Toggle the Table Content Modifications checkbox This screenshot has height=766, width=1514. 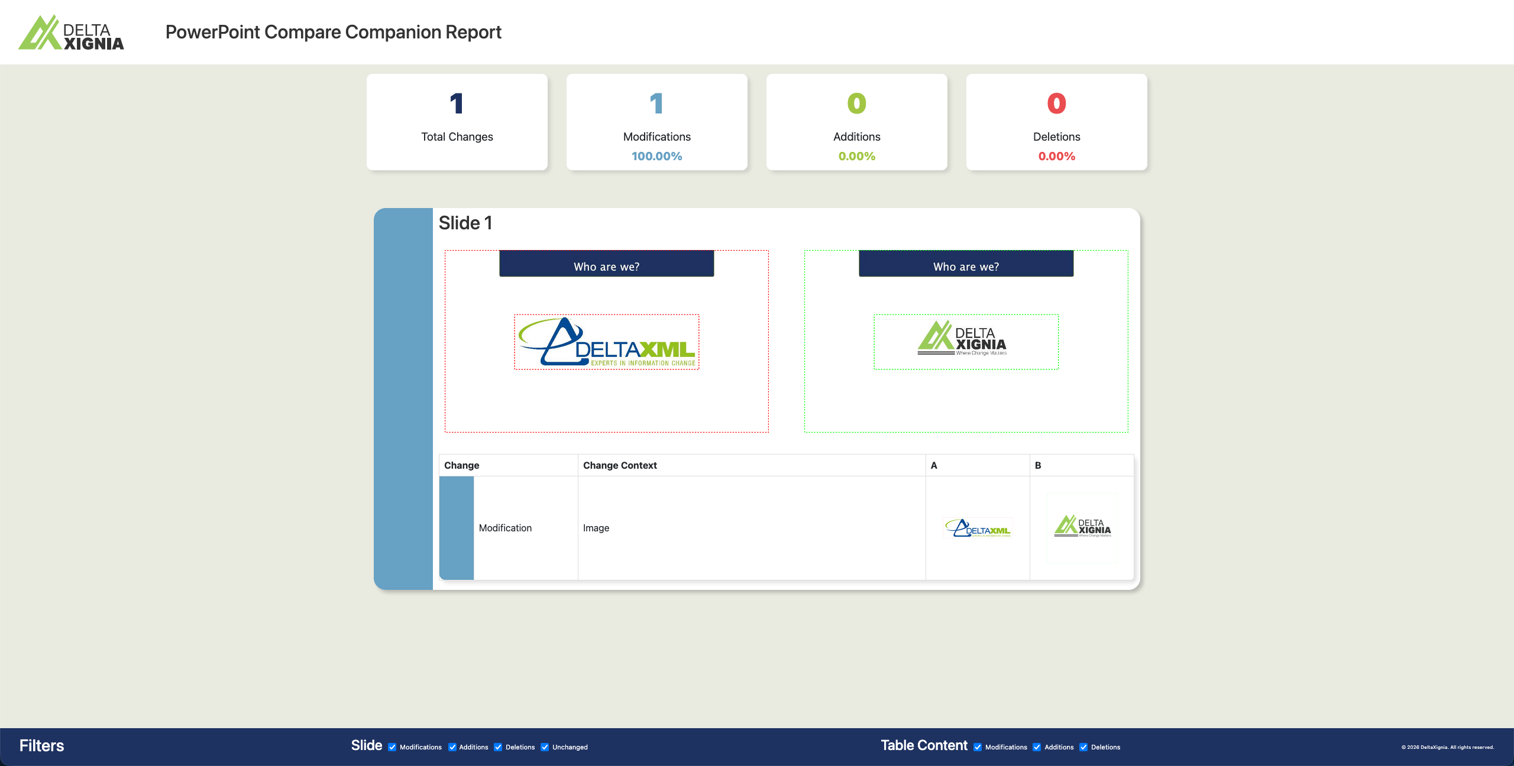tap(978, 747)
